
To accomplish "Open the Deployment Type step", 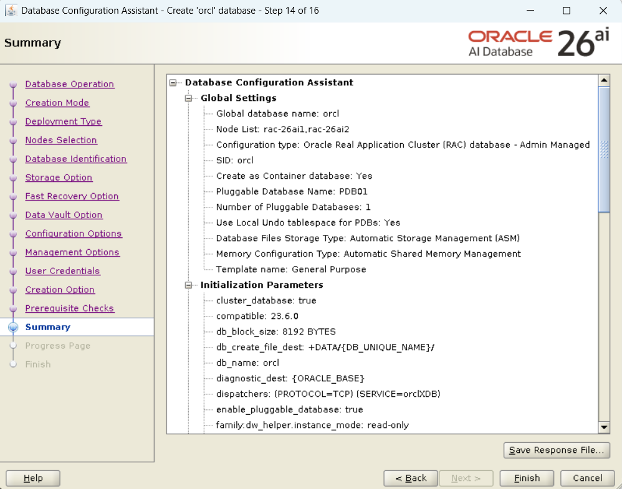I will tap(63, 121).
